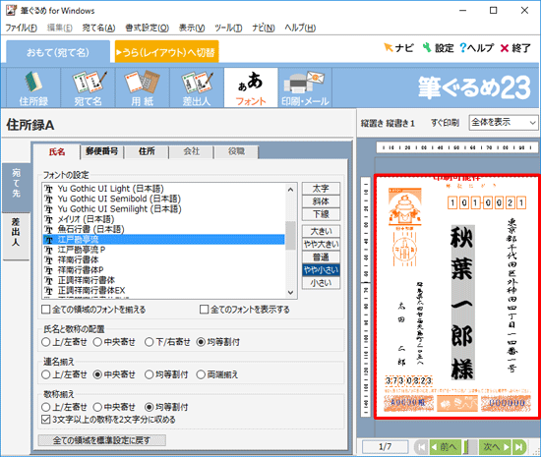Viewport: 541px width, 457px height.
Task: Select 上/左寄せ under 氏名と敬称の配置
Action: click(x=46, y=342)
